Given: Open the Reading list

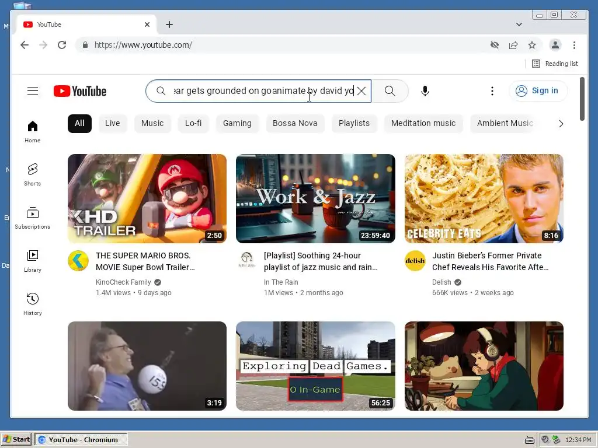Looking at the screenshot, I should click(x=555, y=64).
